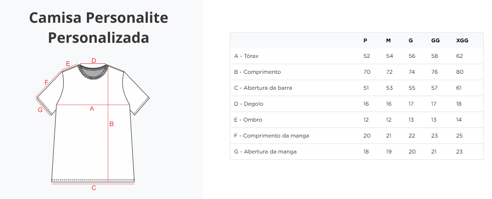Select the P size column header
Image resolution: width=492 pixels, height=199 pixels.
tap(365, 41)
